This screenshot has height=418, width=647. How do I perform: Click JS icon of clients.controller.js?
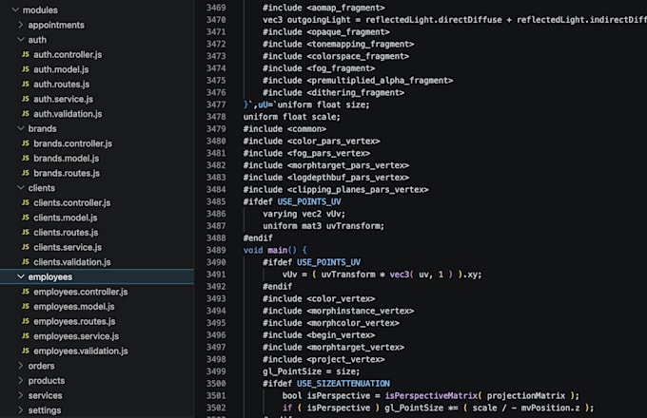click(26, 202)
